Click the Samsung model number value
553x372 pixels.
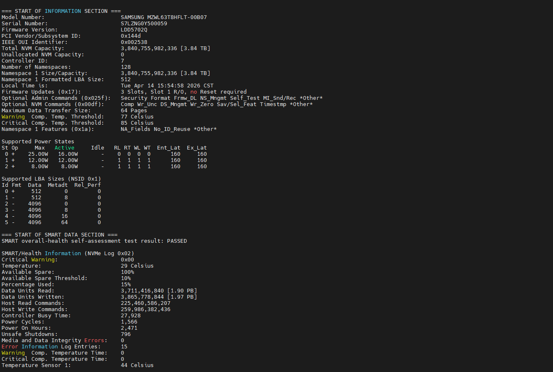click(x=163, y=17)
